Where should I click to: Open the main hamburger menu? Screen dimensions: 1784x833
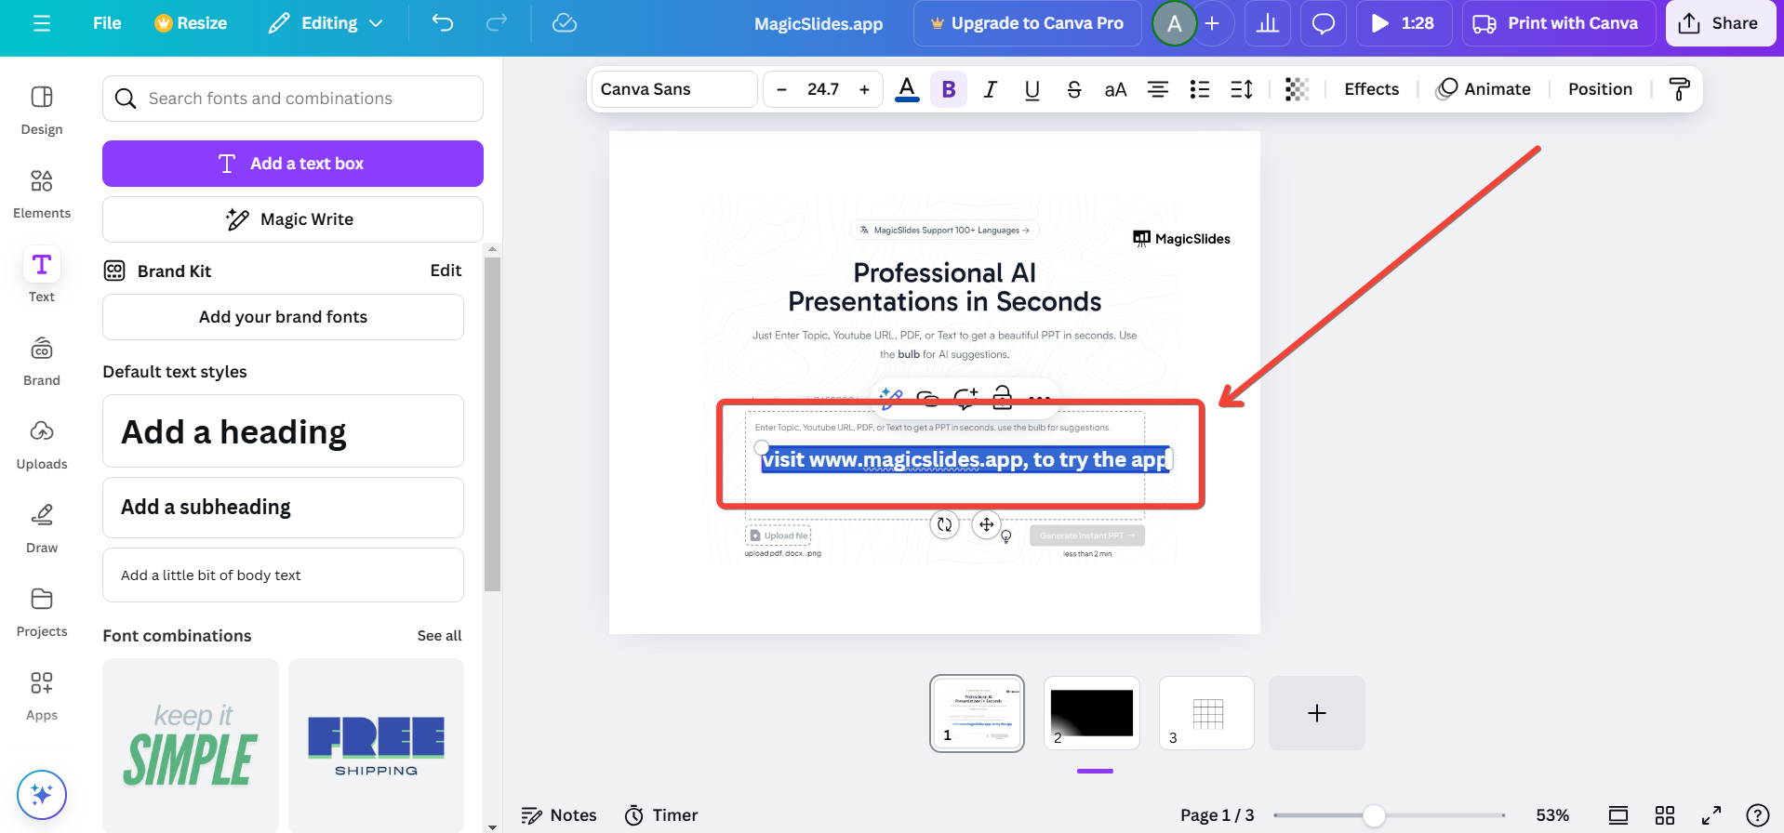coord(42,23)
